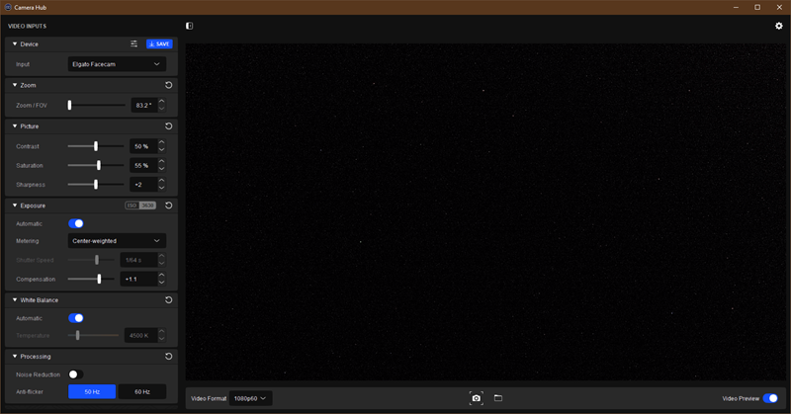Click the Contrast slider handle

coord(96,146)
